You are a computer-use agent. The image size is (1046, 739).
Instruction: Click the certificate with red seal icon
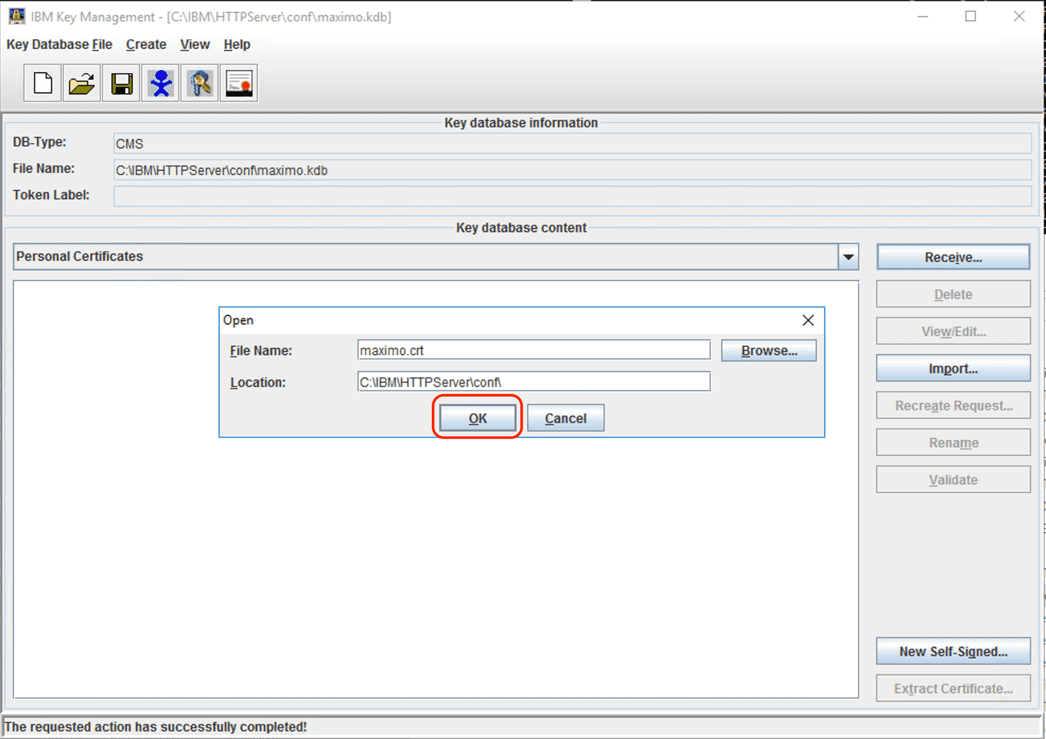pyautogui.click(x=239, y=83)
